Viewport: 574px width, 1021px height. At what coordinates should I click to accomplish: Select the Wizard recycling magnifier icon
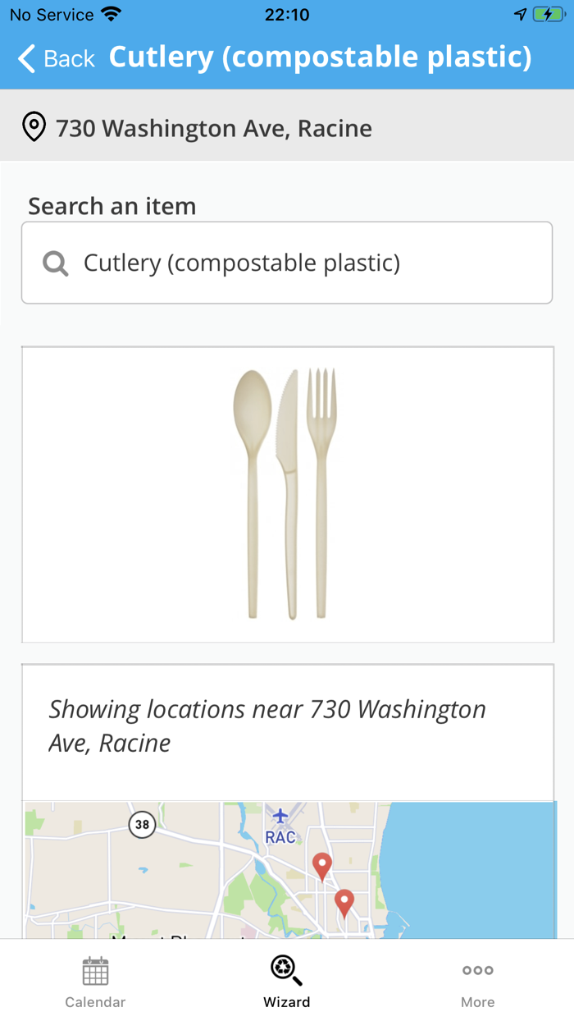(x=285, y=970)
